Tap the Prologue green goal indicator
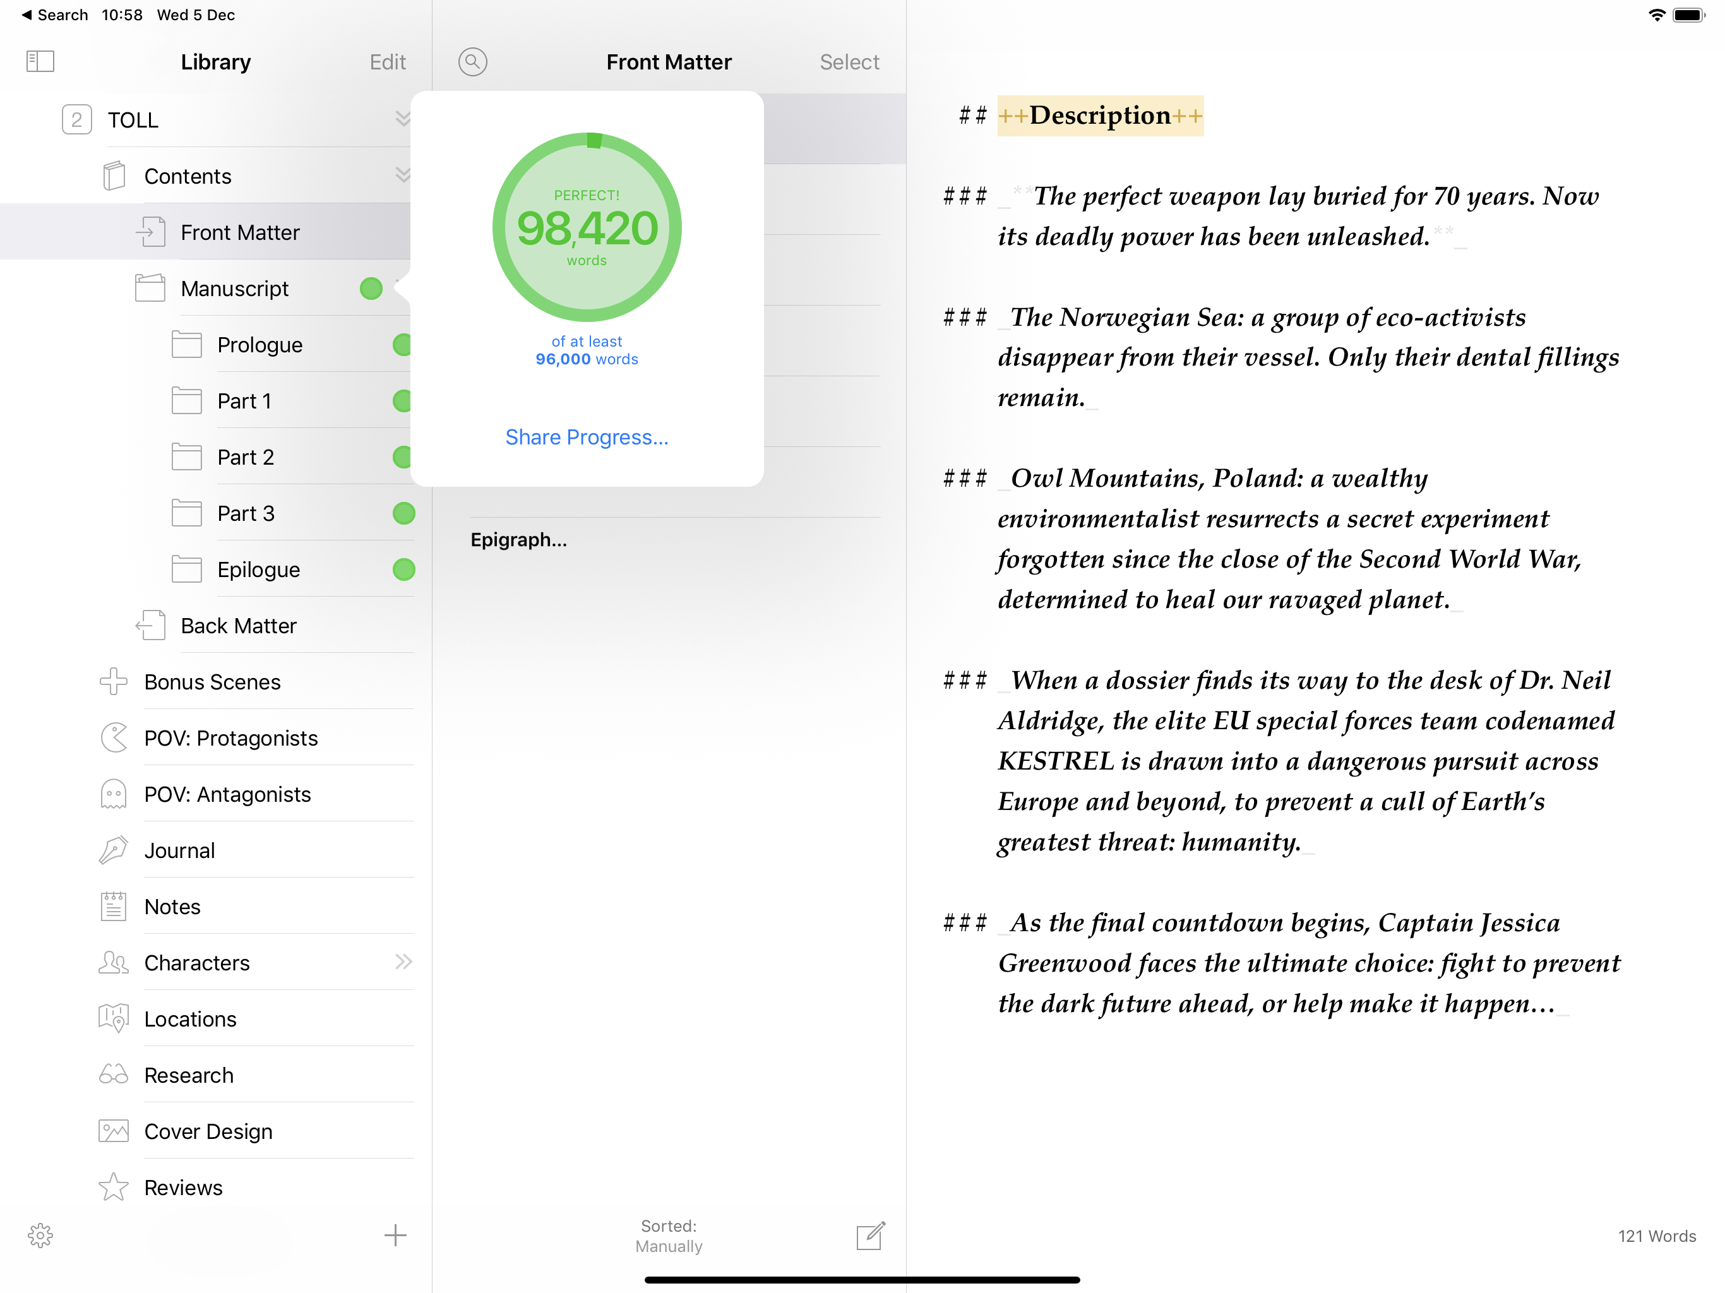The width and height of the screenshot is (1725, 1293). click(x=402, y=345)
